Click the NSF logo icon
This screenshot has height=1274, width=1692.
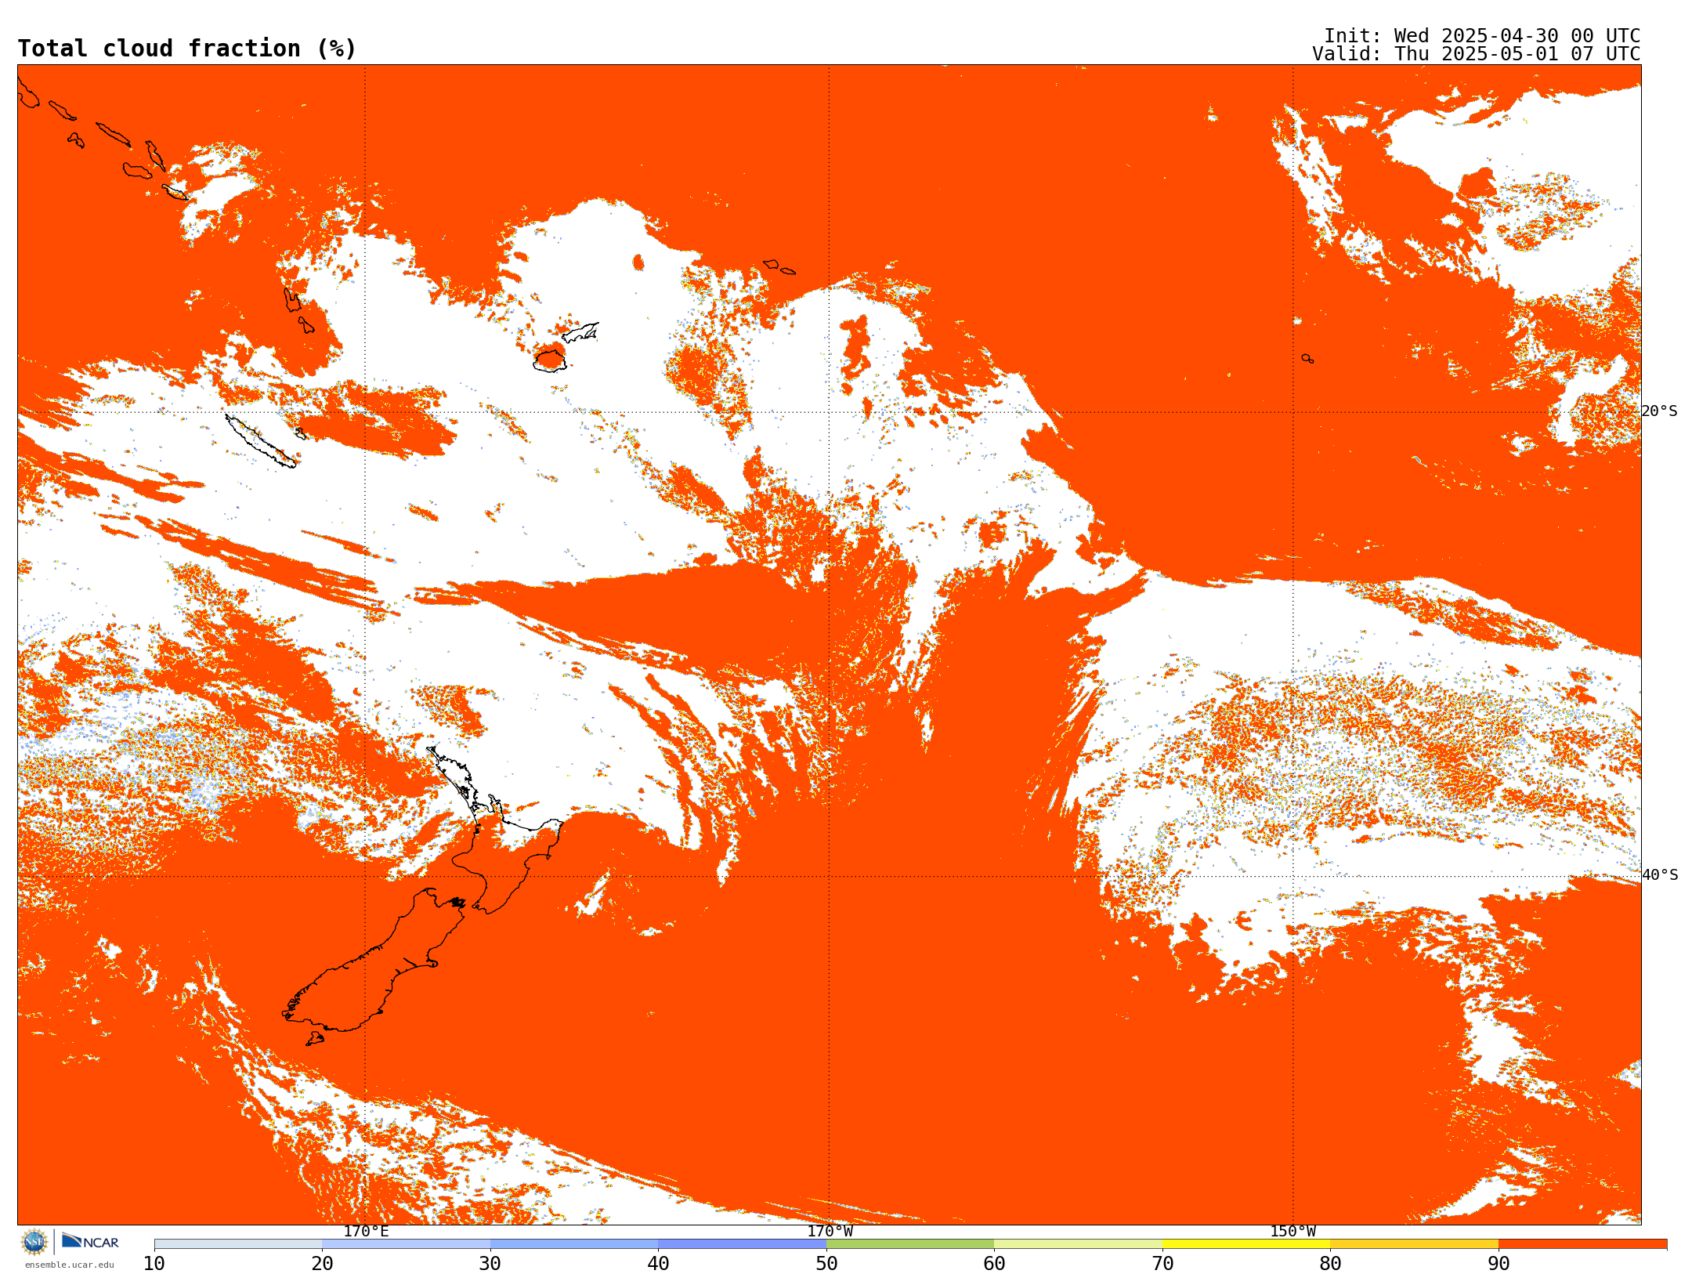(x=34, y=1242)
